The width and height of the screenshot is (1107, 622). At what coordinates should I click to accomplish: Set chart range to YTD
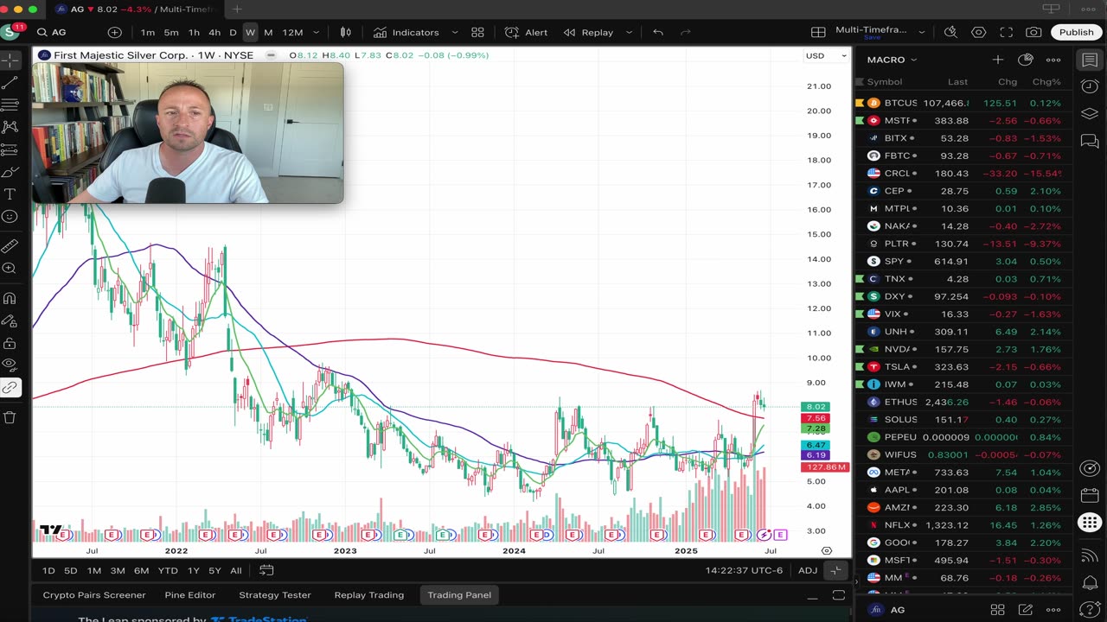(168, 570)
